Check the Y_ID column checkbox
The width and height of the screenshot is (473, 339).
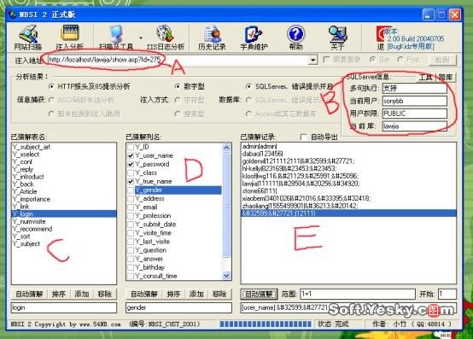click(131, 147)
